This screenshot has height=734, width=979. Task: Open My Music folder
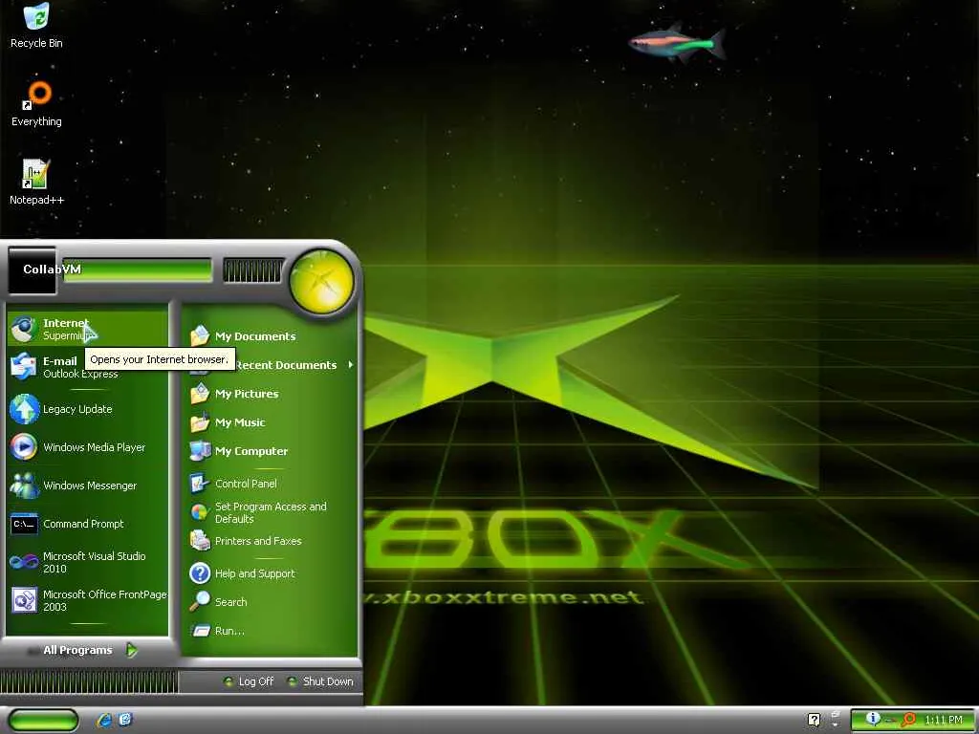[271, 421]
